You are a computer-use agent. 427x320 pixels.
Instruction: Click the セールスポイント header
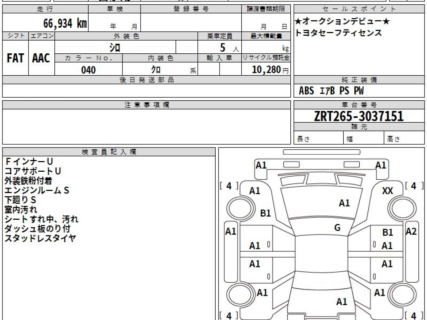[359, 9]
